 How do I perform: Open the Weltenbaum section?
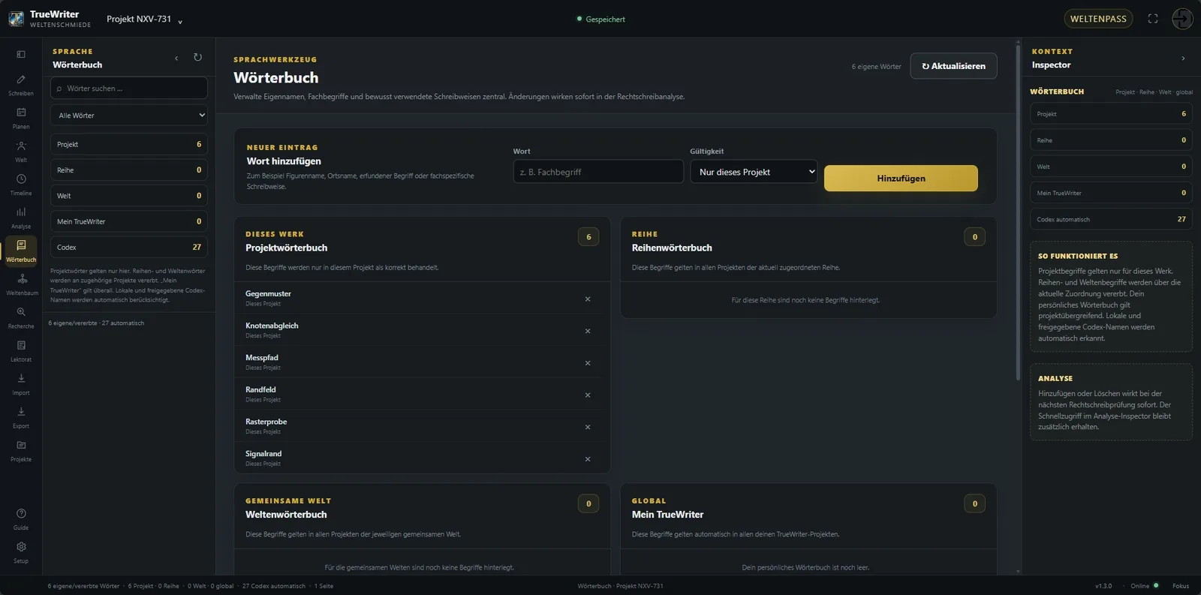pos(21,285)
